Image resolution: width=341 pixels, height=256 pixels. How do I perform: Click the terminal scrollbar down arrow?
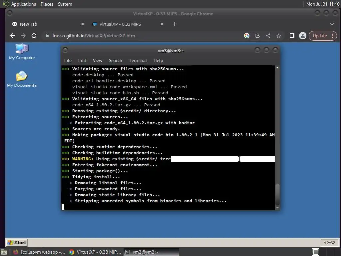click(277, 208)
